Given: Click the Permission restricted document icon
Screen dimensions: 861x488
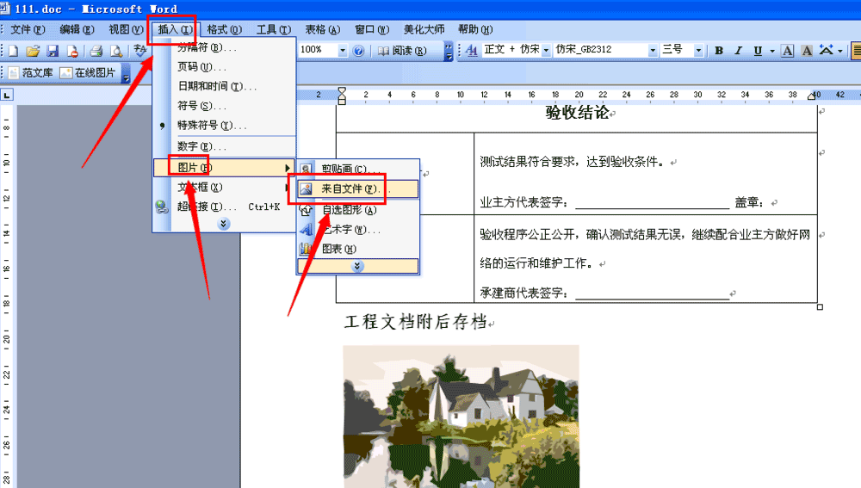Looking at the screenshot, I should point(72,51).
